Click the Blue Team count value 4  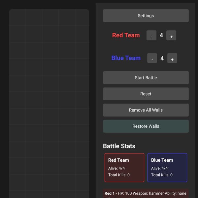point(162,58)
